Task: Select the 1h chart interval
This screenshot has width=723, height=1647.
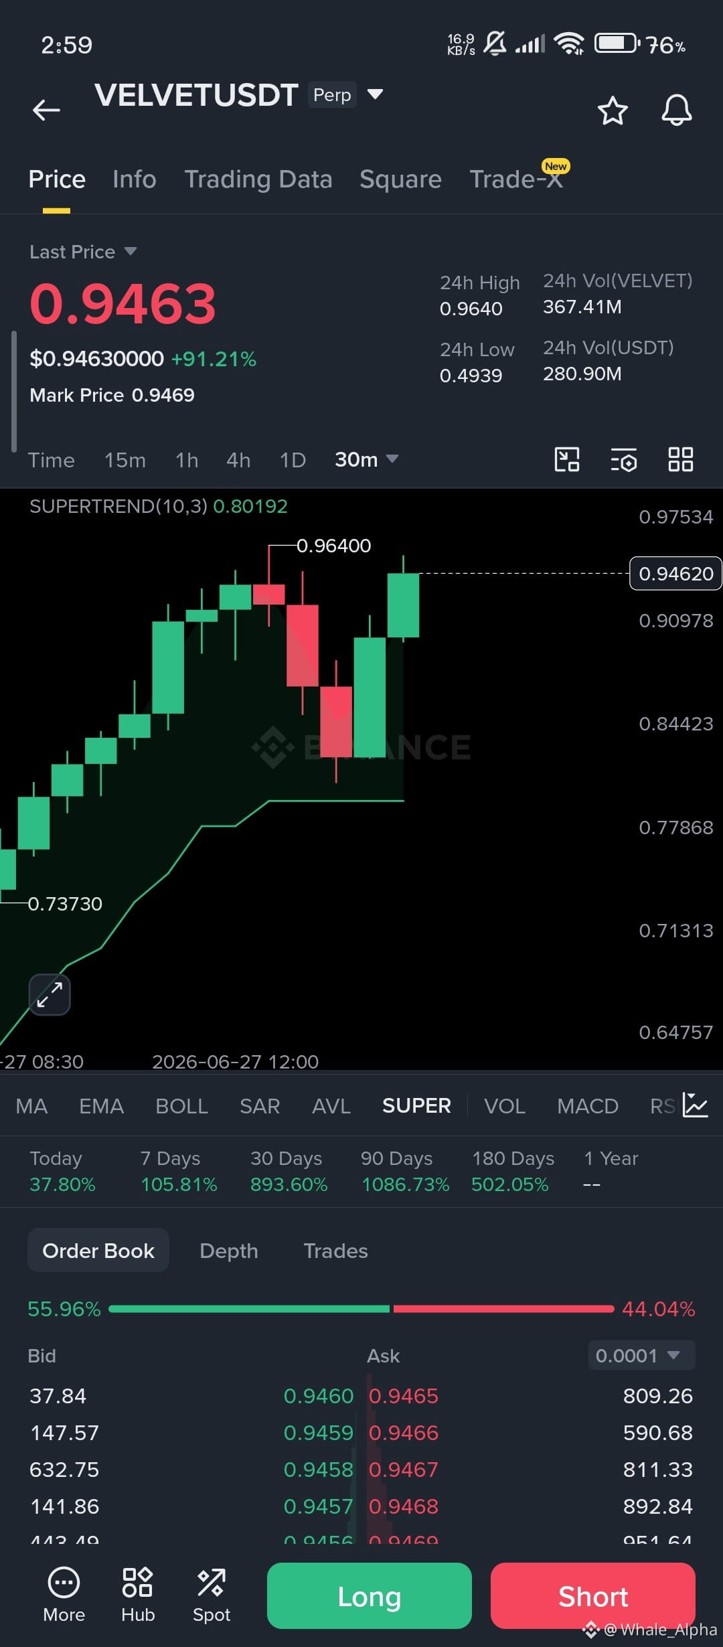Action: point(187,460)
